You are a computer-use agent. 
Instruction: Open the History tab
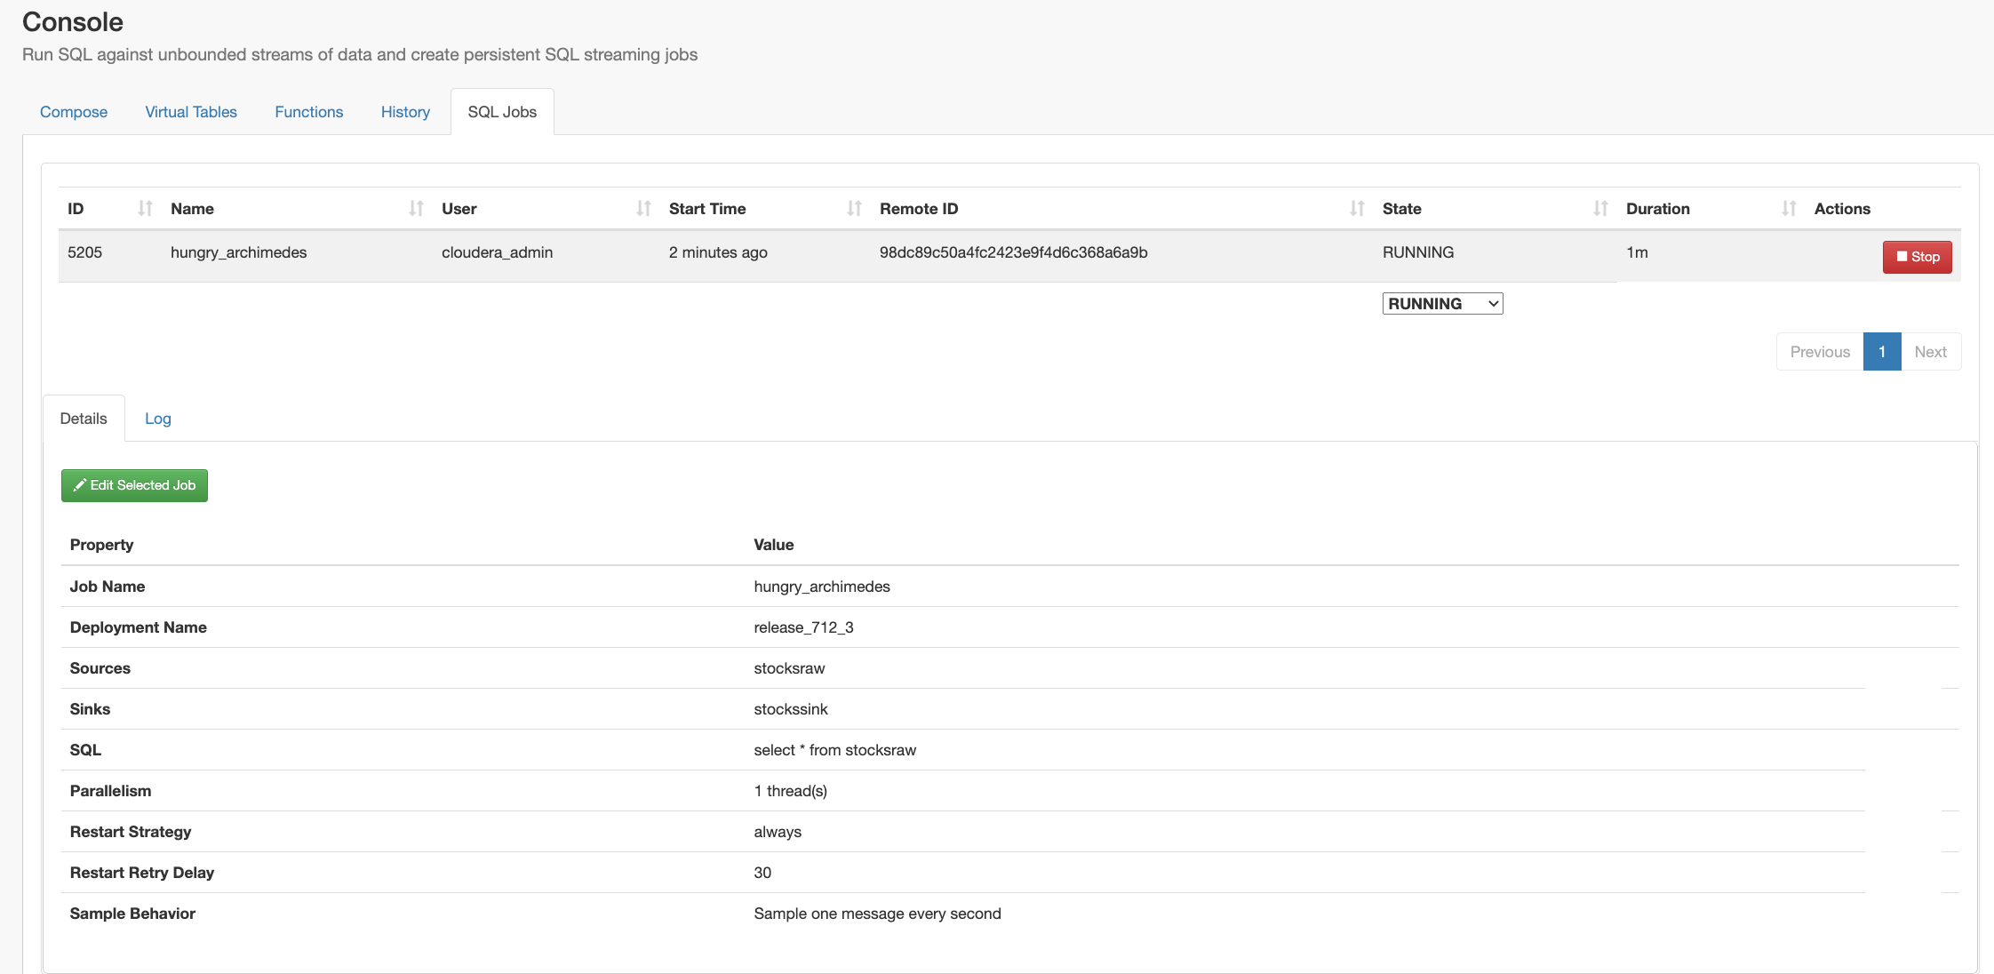point(405,112)
